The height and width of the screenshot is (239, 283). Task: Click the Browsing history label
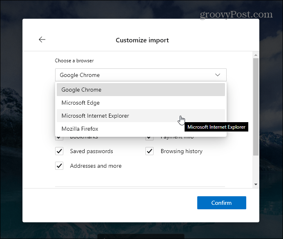182,151
